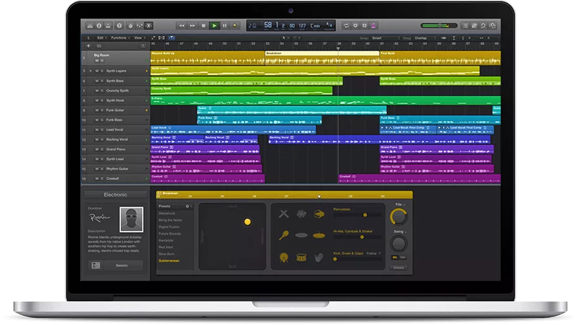The image size is (578, 325).
Task: Select the Funk Guitar track header
Action: pos(115,110)
